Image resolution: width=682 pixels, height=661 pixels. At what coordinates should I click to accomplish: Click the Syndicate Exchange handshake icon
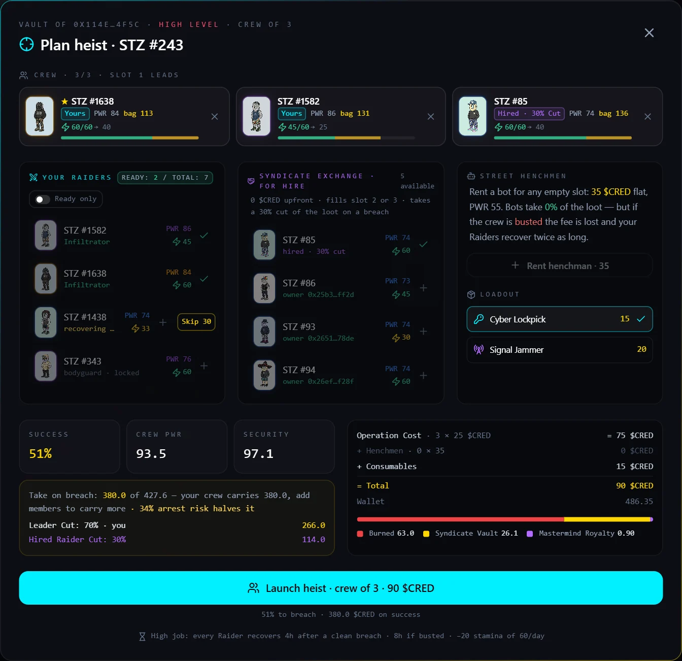point(251,181)
